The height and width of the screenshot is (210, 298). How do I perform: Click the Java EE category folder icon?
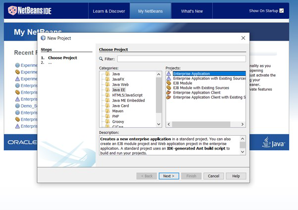[107, 90]
